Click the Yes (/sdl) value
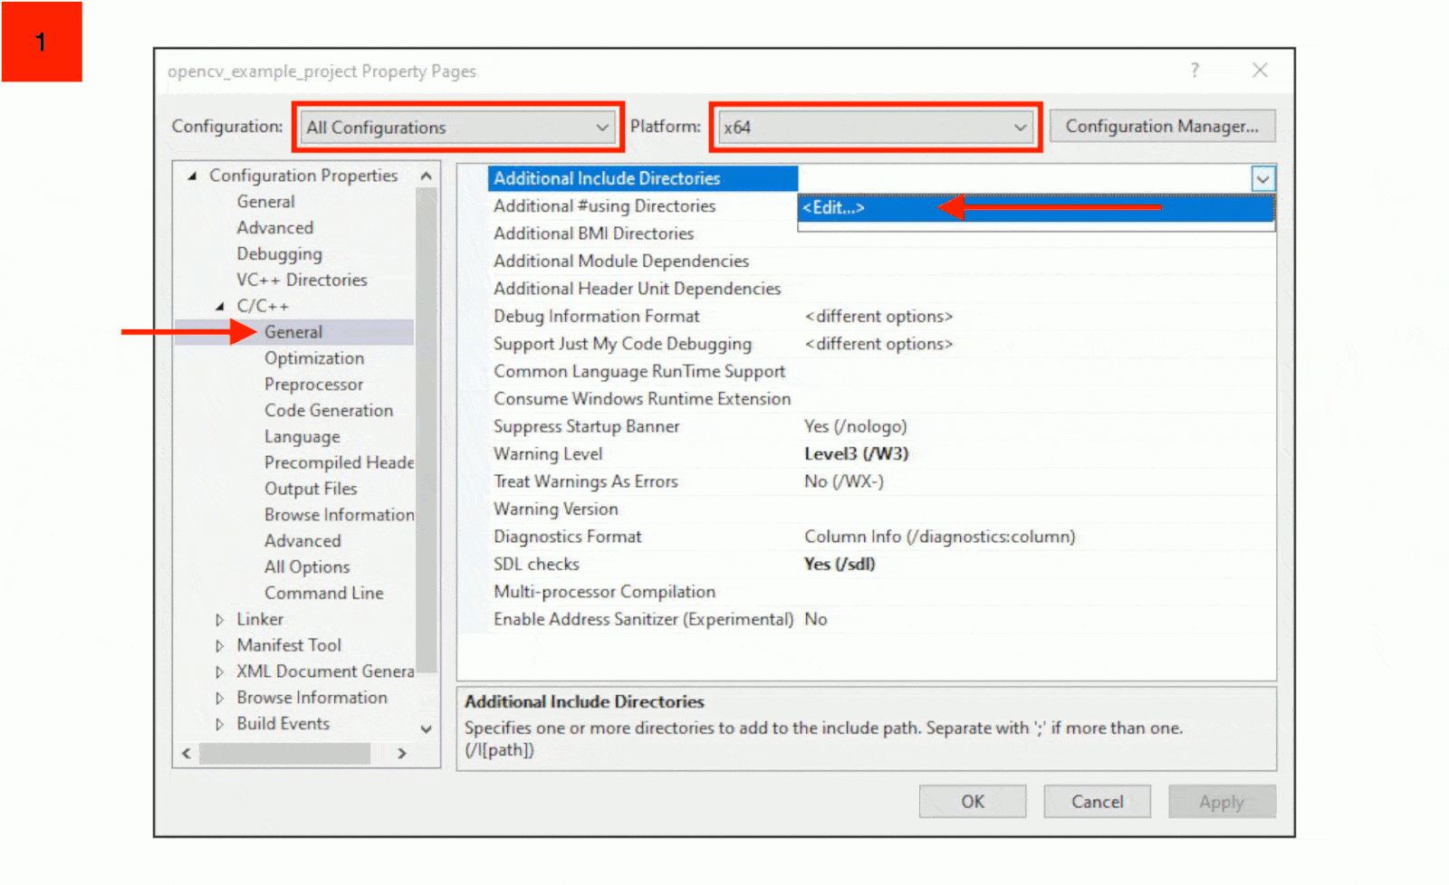Image resolution: width=1449 pixels, height=885 pixels. 840,565
